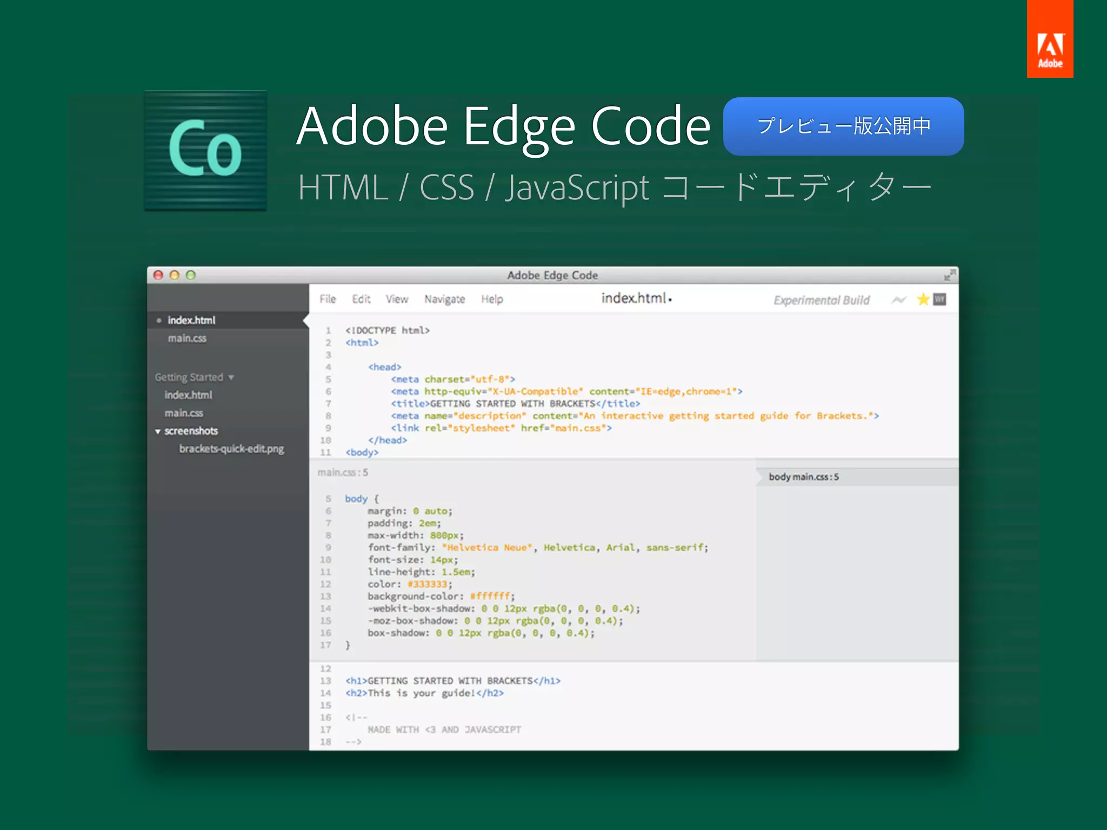Open the Help menu

pos(492,299)
